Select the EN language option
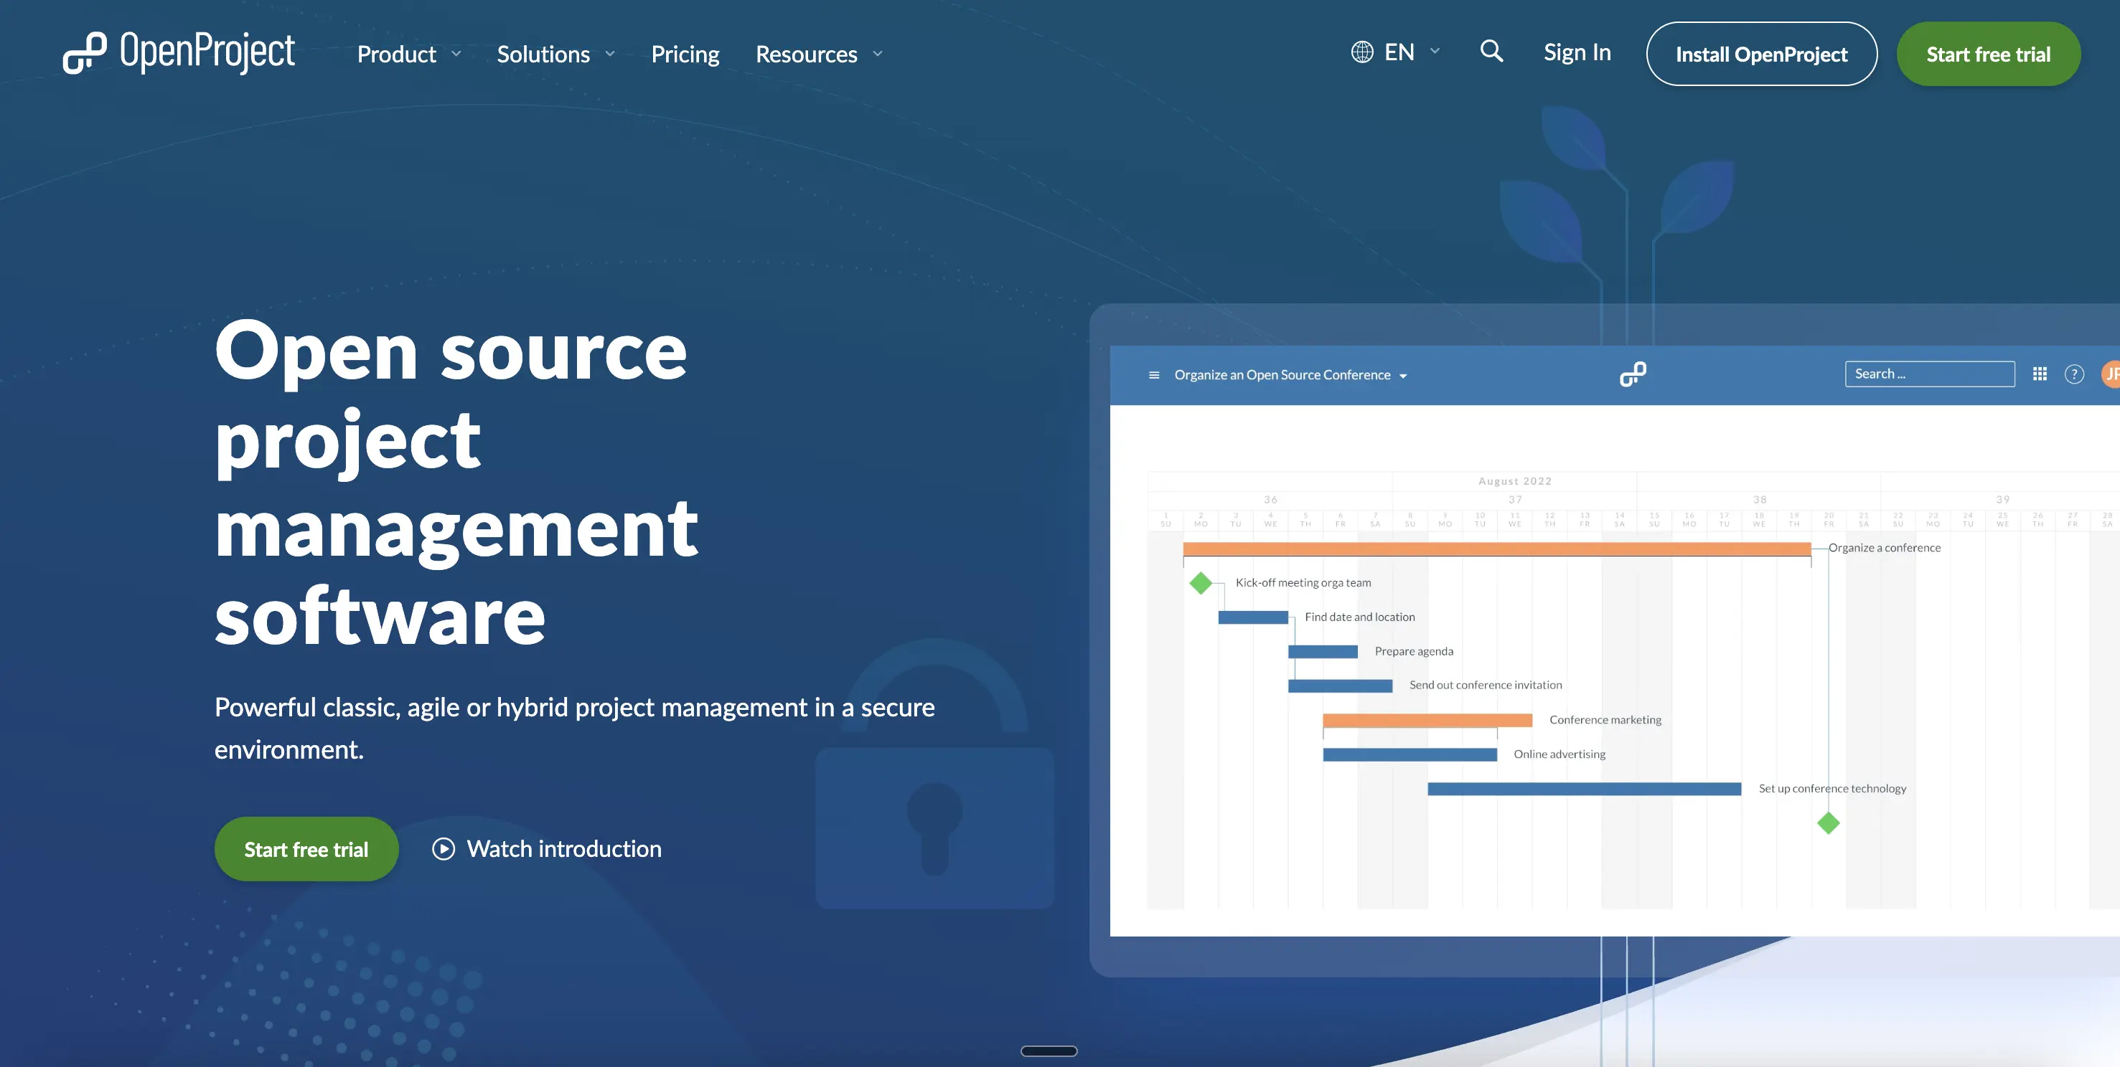Screen dimensions: 2120x1067 coord(1399,52)
